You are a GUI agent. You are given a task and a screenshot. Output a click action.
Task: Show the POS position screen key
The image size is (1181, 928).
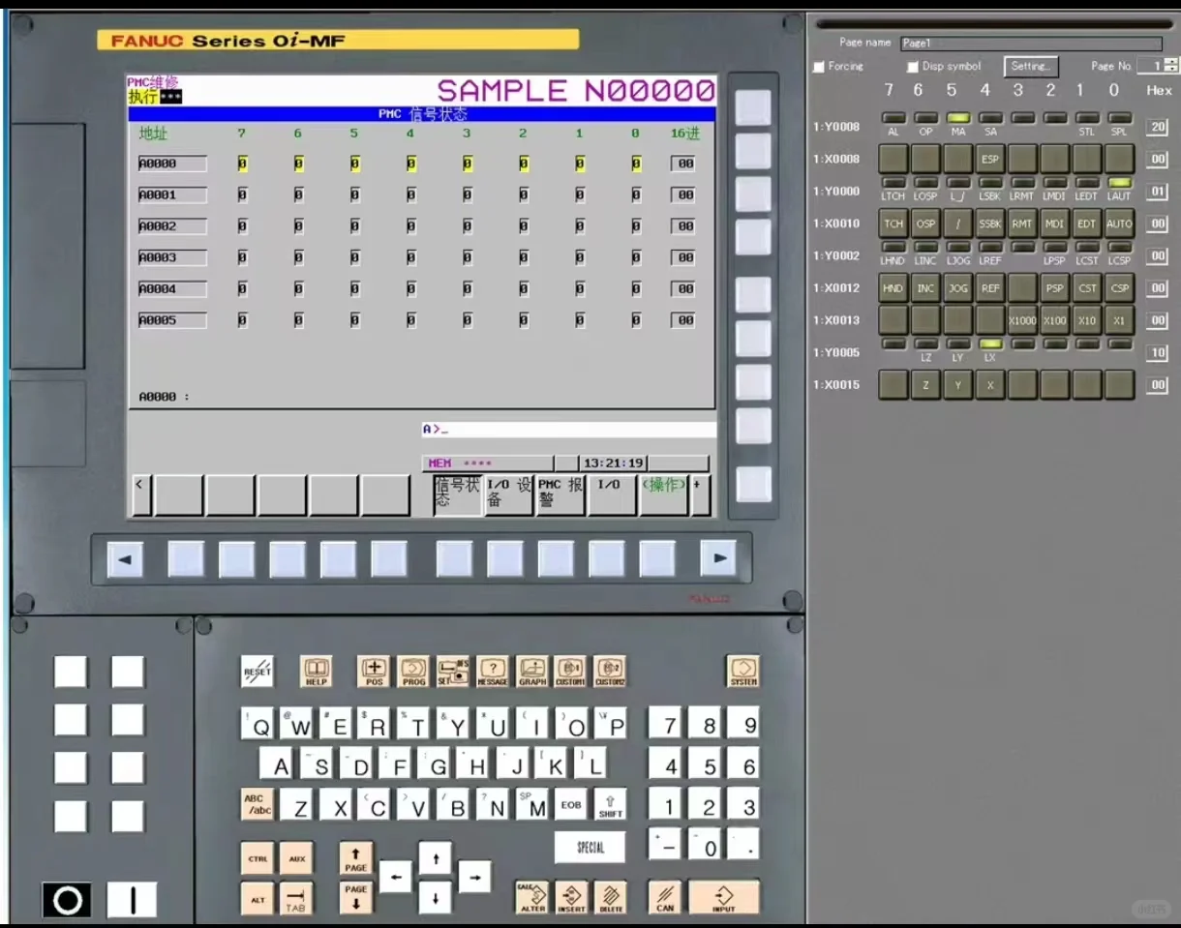[x=374, y=671]
